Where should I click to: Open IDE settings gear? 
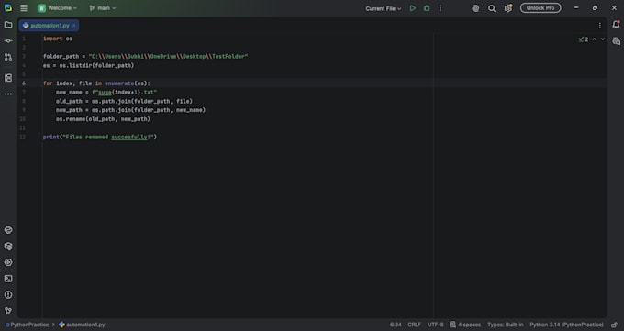pyautogui.click(x=508, y=8)
